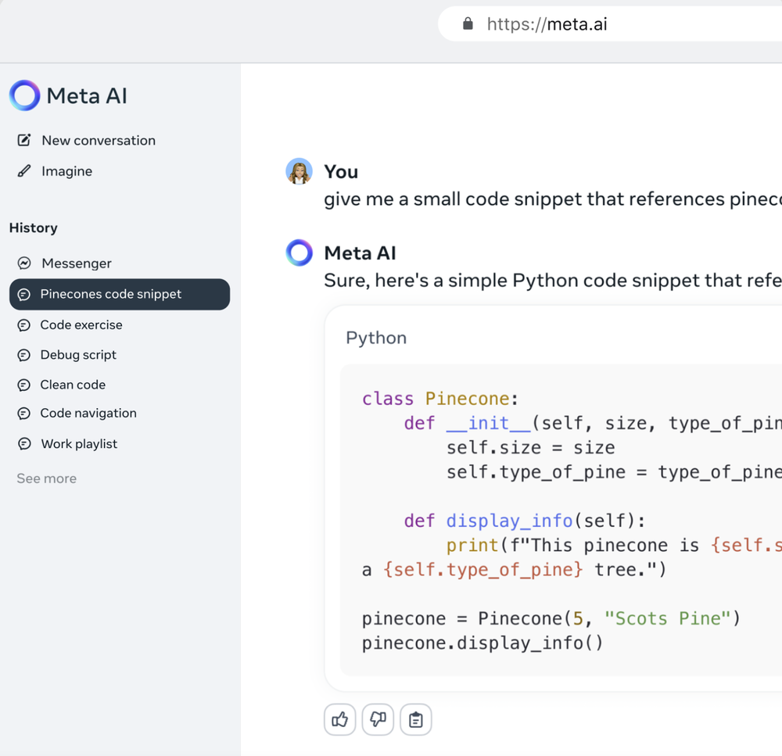The image size is (782, 756).
Task: Open the Code navigation conversation
Action: [77, 414]
